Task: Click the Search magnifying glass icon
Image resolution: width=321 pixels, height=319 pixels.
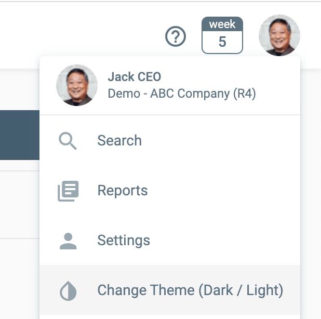Action: tap(68, 141)
